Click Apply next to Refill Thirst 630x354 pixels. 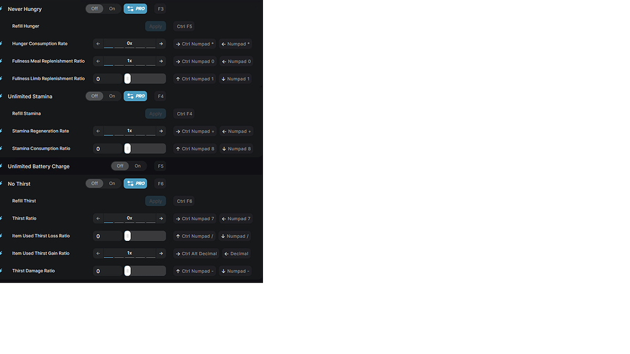pyautogui.click(x=155, y=201)
